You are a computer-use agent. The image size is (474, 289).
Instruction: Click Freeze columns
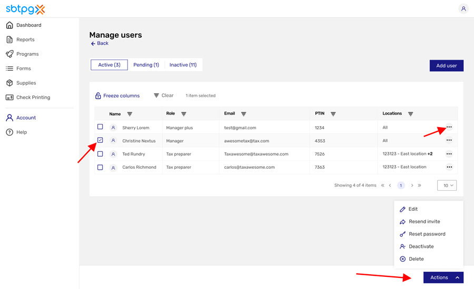pos(117,96)
